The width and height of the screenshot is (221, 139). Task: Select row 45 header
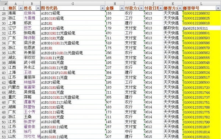(4, 97)
